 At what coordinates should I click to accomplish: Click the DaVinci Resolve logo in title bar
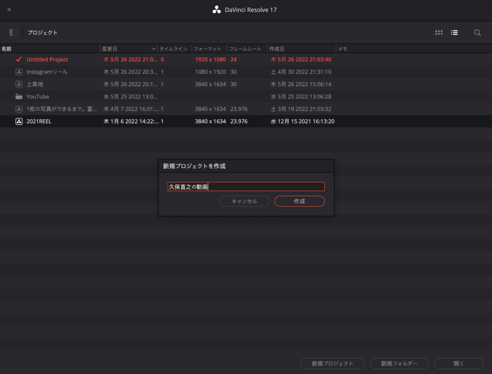pyautogui.click(x=217, y=10)
